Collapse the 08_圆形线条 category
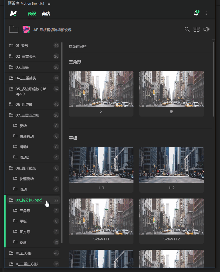220x272 pixels. coord(33,168)
